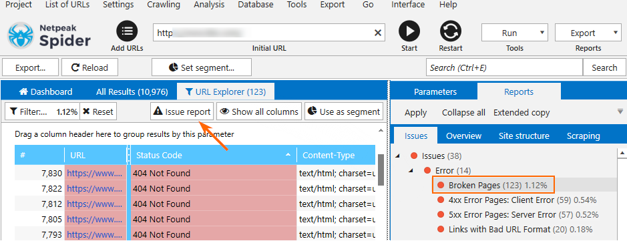Click the Error (14) label
This screenshot has height=241, width=627.
(x=453, y=170)
